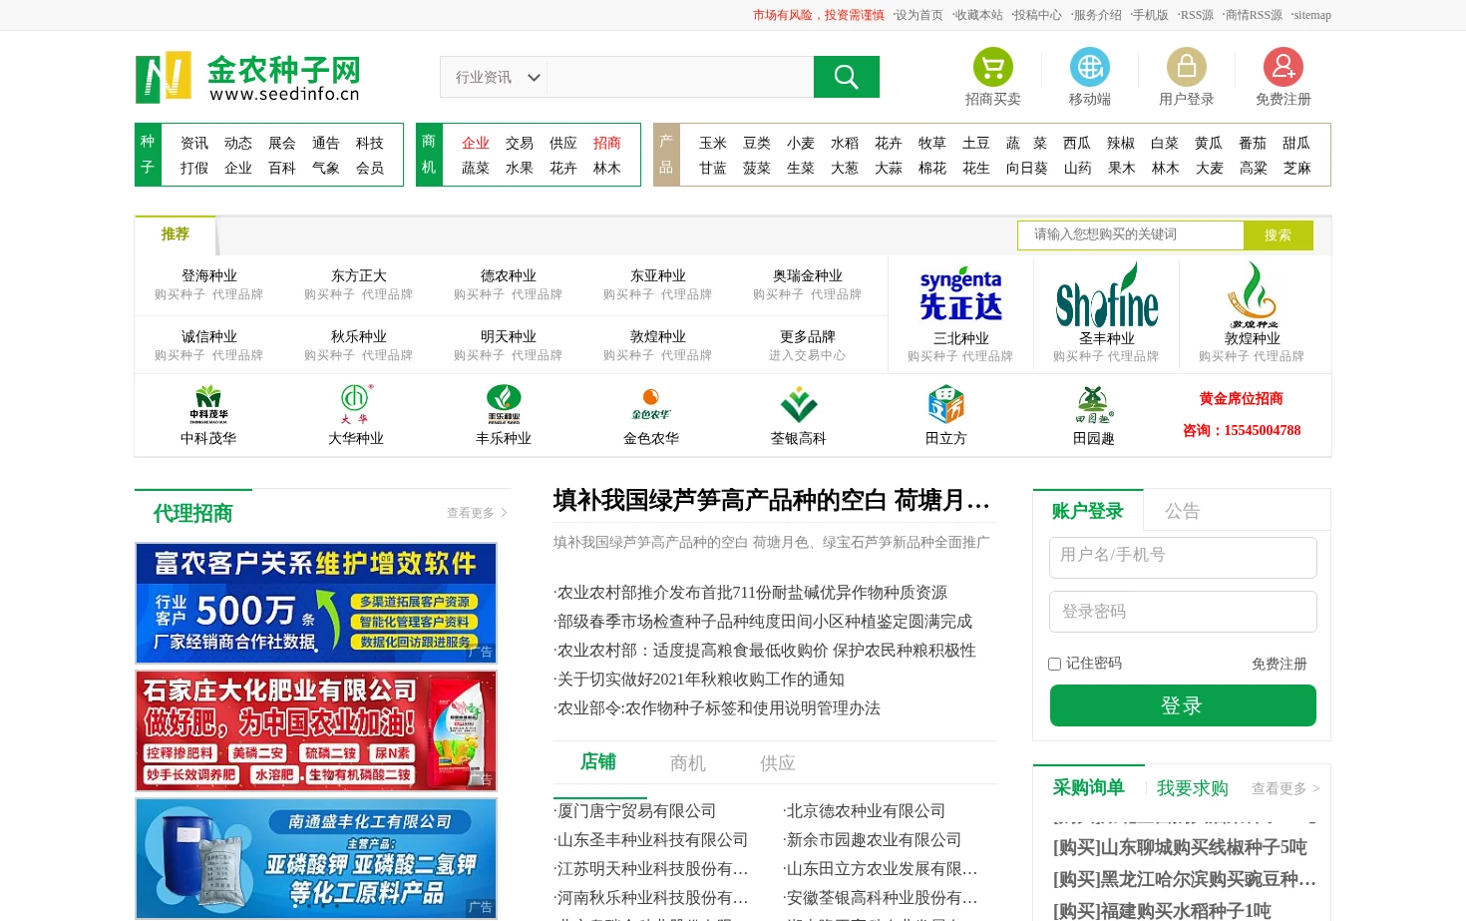
Task: Select the 商机 tab
Action: pos(688,763)
